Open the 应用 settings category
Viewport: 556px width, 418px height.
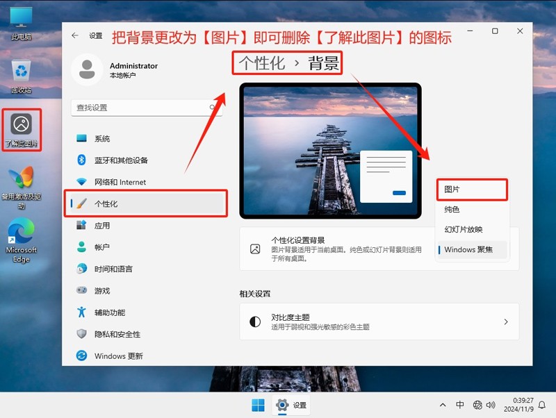coord(102,226)
